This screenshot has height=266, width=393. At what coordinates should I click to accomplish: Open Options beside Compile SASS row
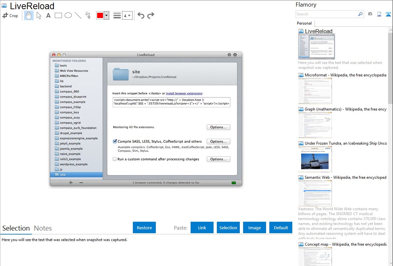click(x=218, y=141)
